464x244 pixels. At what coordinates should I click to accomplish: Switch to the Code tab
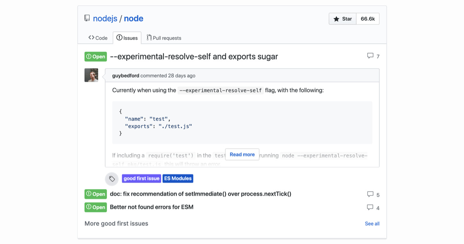pyautogui.click(x=98, y=38)
